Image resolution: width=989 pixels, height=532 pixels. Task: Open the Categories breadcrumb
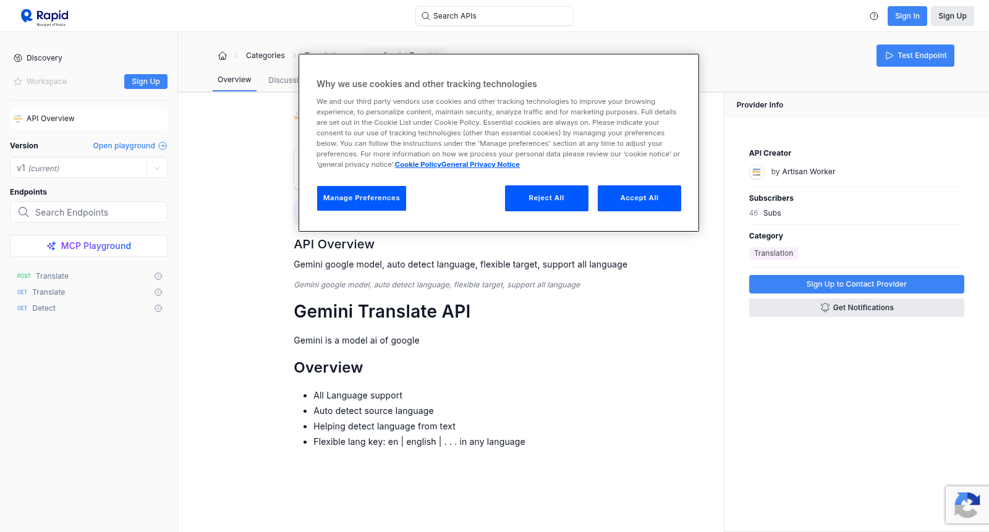pyautogui.click(x=265, y=56)
